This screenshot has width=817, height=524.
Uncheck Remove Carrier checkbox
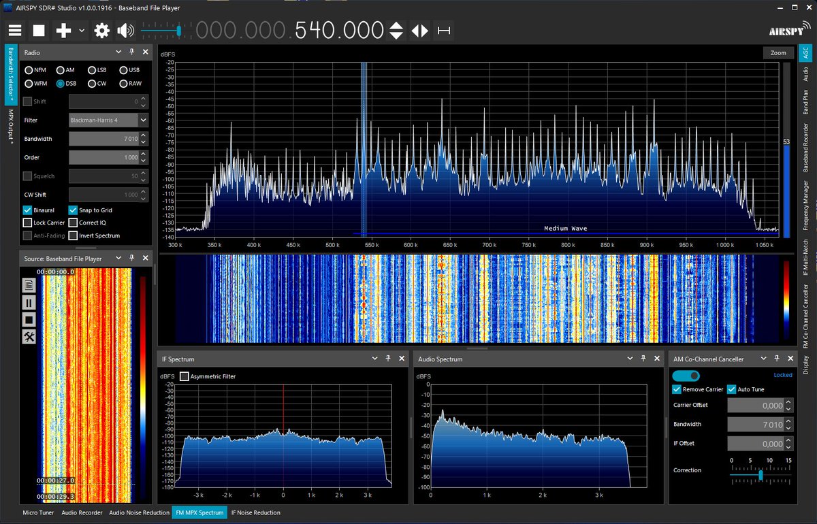click(x=698, y=389)
